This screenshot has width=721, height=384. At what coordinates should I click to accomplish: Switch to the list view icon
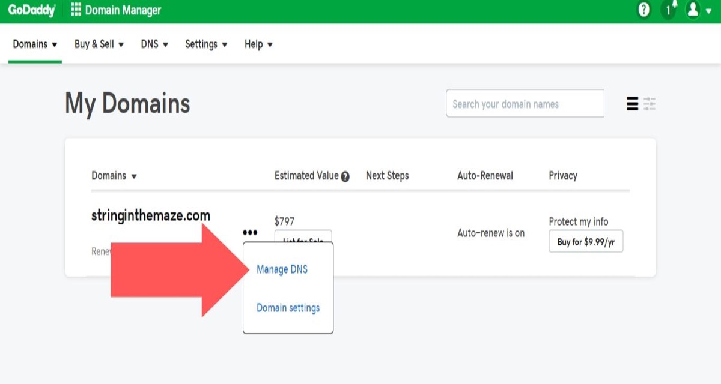click(632, 104)
